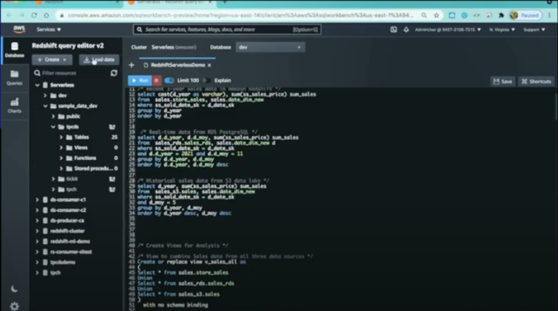The width and height of the screenshot is (558, 311).
Task: Click browser back arrow
Action: (9, 15)
